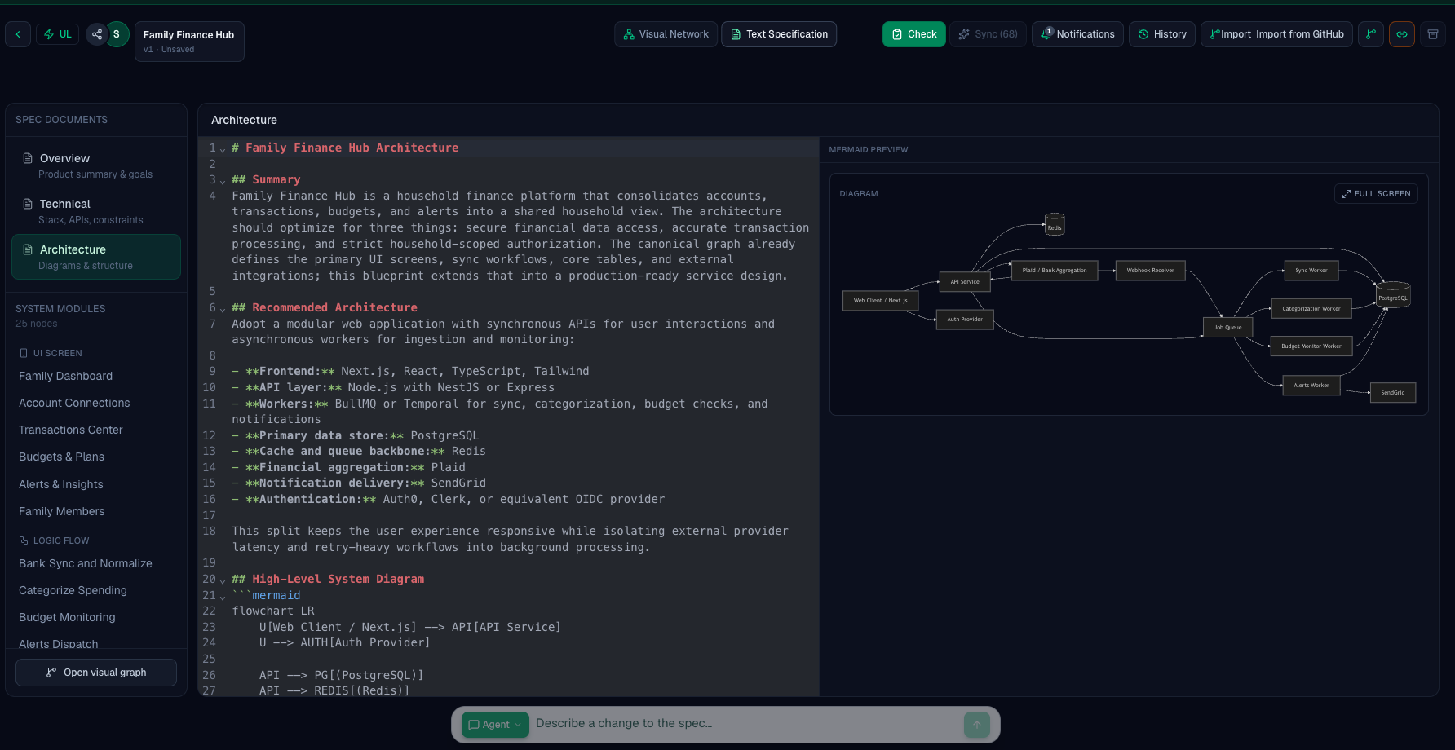Open the History panel
Image resolution: width=1455 pixels, height=750 pixels.
click(x=1162, y=34)
